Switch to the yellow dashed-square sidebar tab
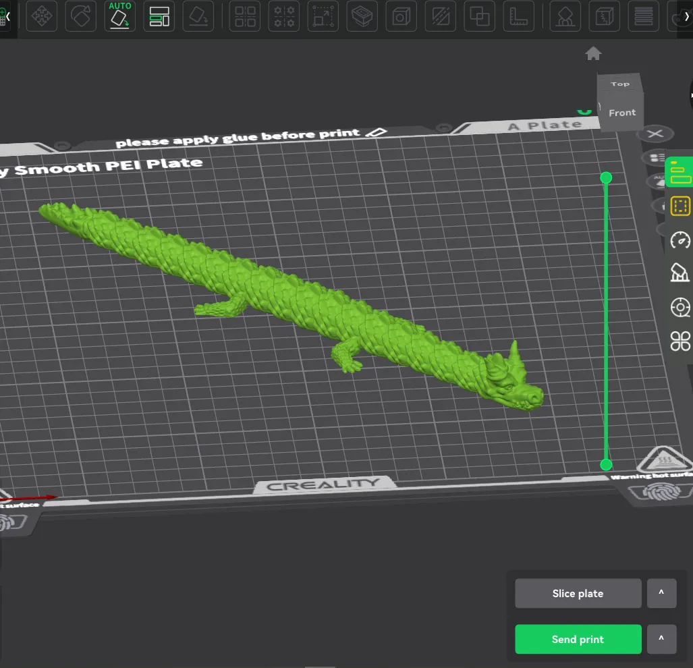Image resolution: width=693 pixels, height=668 pixels. (x=680, y=206)
